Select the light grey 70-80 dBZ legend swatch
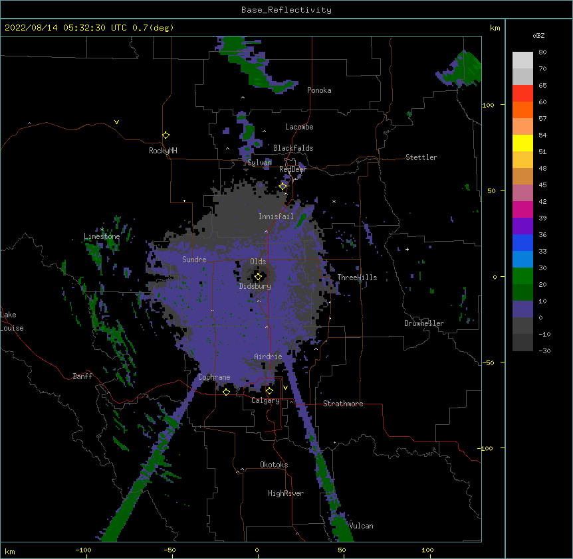This screenshot has height=559, width=573. [522, 60]
